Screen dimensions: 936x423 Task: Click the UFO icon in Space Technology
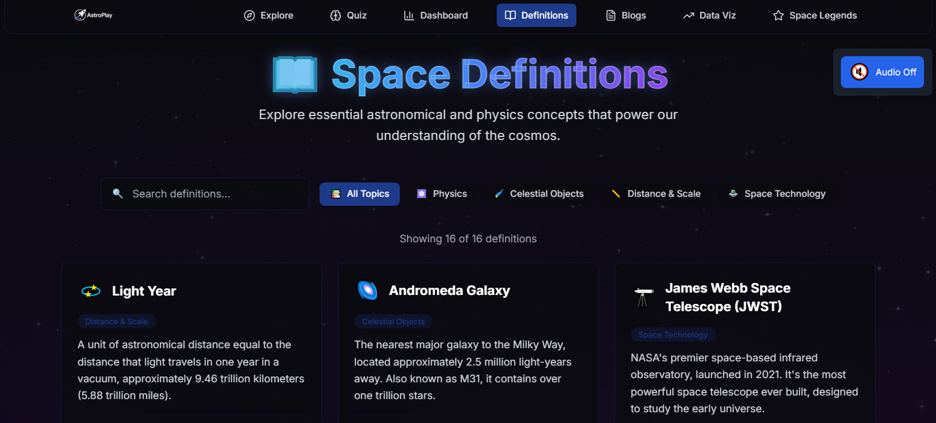tap(733, 194)
